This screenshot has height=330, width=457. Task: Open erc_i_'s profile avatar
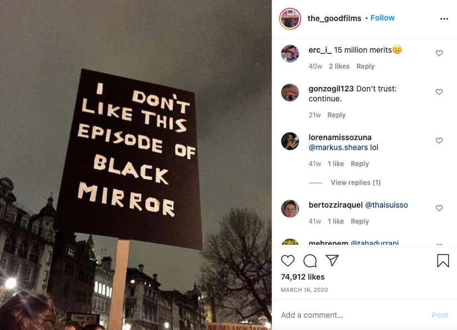[x=290, y=54]
